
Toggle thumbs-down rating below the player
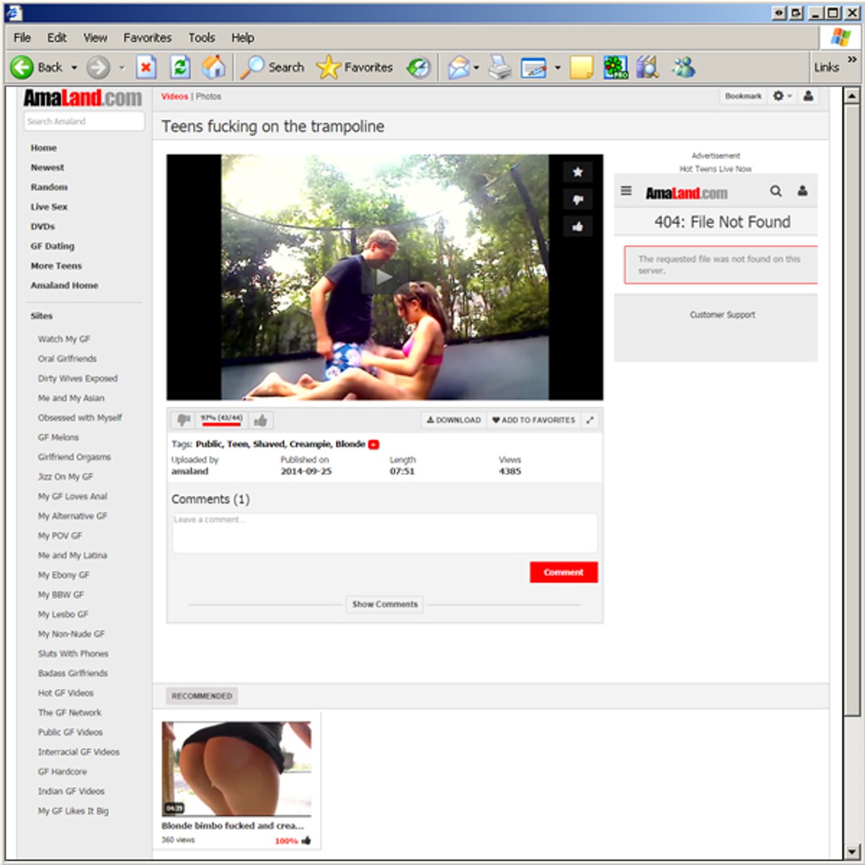184,420
